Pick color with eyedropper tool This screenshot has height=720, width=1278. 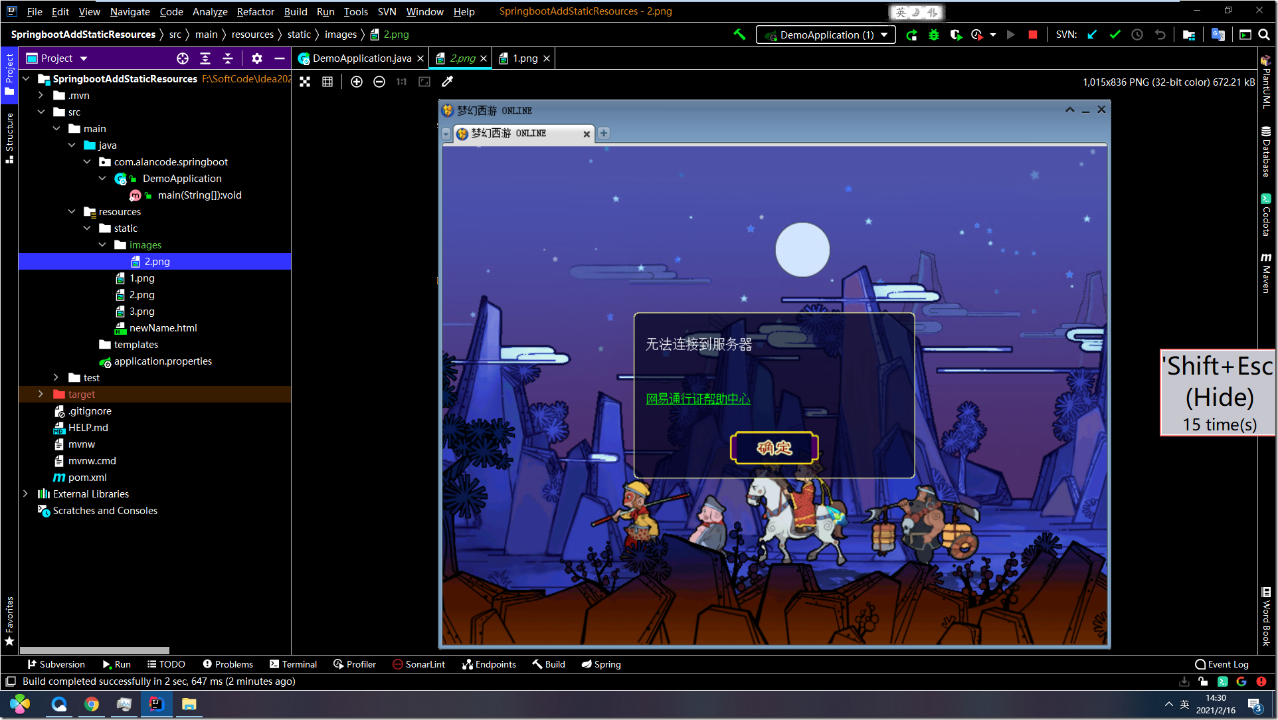tap(447, 82)
